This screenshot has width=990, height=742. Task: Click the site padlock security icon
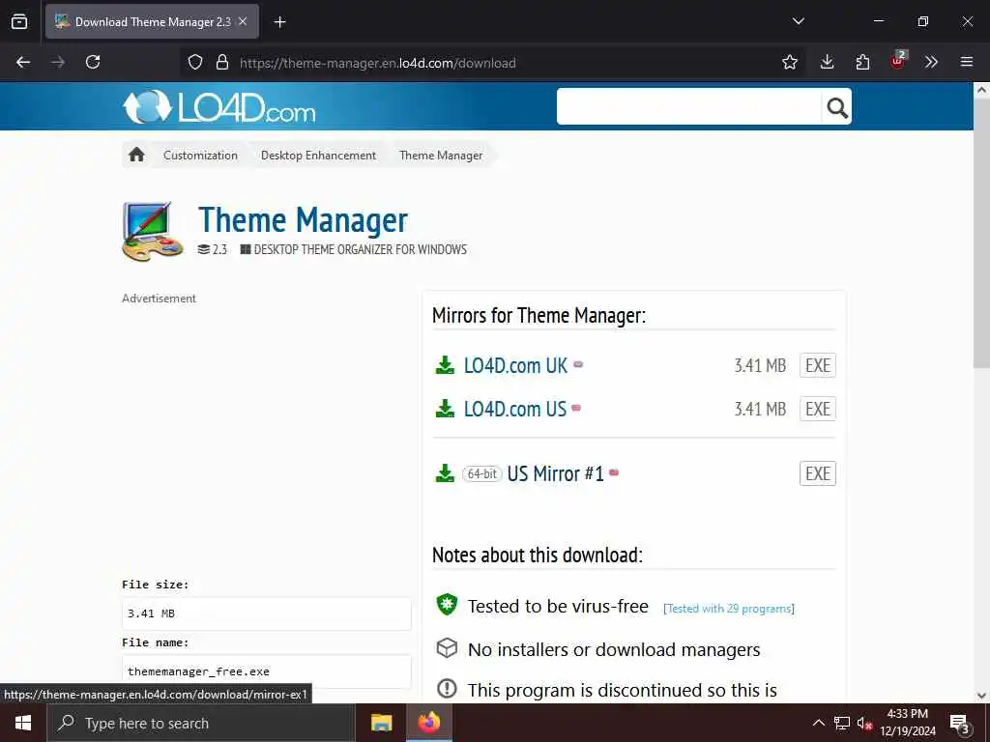[222, 63]
